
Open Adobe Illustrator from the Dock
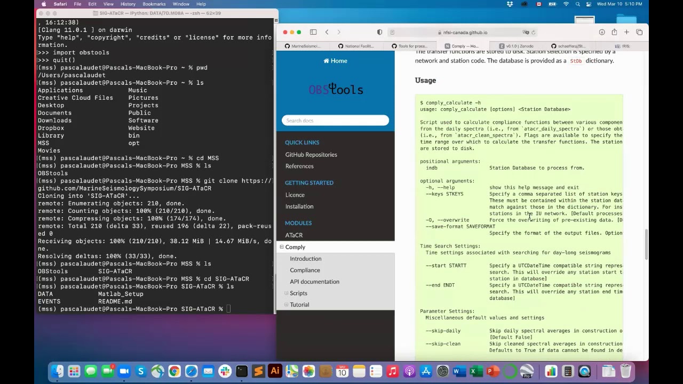[x=275, y=371]
